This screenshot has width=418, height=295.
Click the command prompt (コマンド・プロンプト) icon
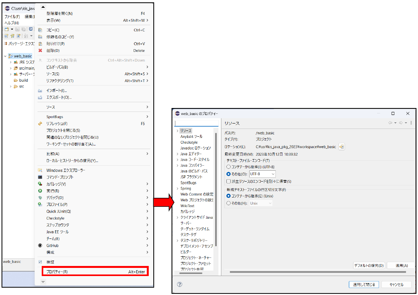(40, 177)
